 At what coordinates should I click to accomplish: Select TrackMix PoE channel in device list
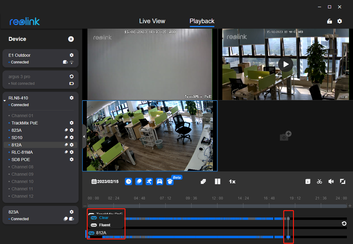tap(25, 123)
